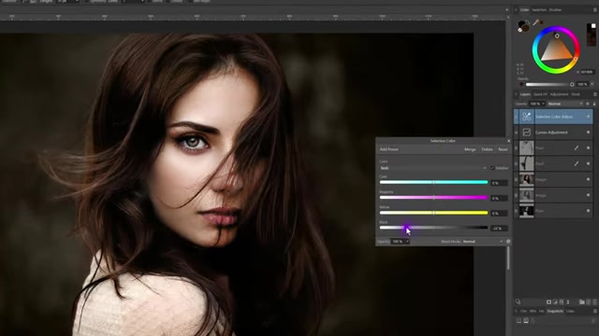
Task: Click Reset in Selective Color dialog
Action: 503,149
